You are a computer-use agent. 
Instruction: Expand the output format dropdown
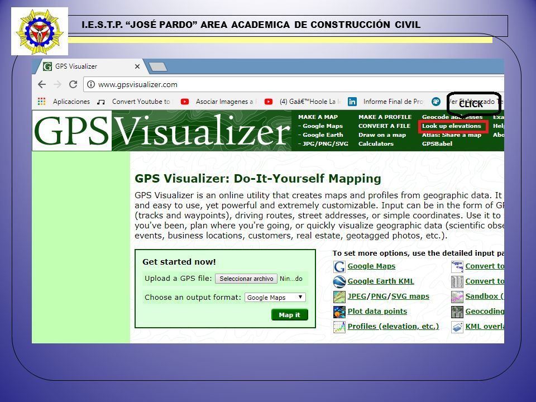click(275, 298)
